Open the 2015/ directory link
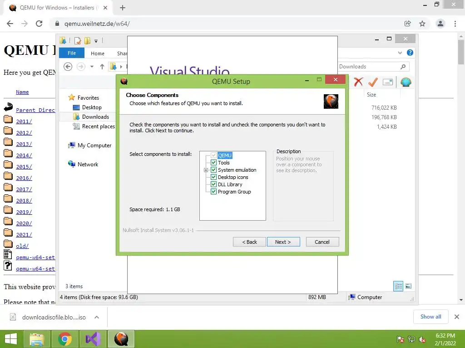 coord(24,167)
